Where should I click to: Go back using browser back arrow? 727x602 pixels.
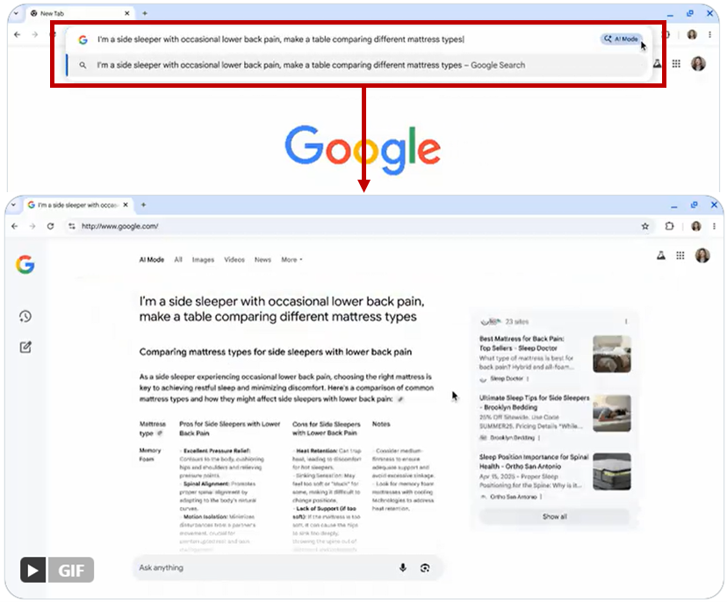pos(15,226)
